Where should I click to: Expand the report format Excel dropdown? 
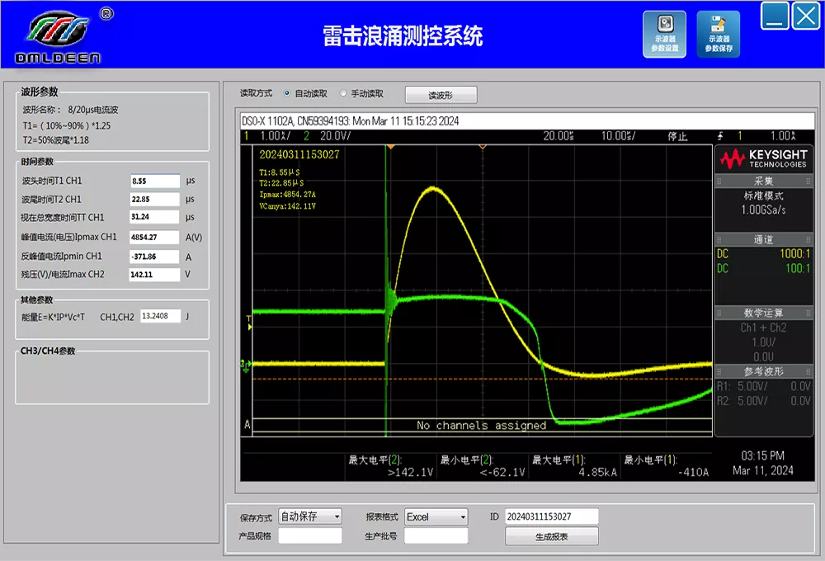click(x=436, y=516)
